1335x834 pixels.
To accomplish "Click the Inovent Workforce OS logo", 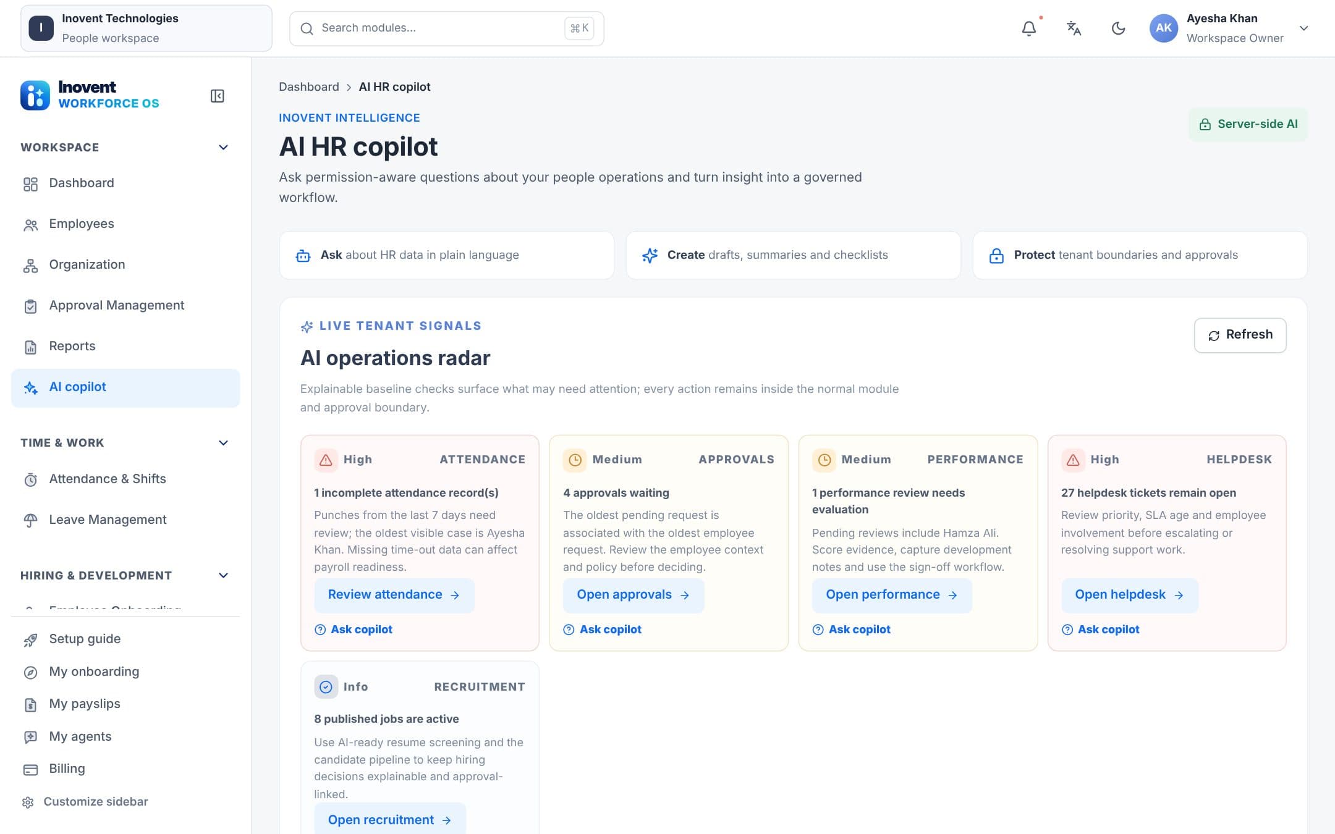I will [x=90, y=95].
